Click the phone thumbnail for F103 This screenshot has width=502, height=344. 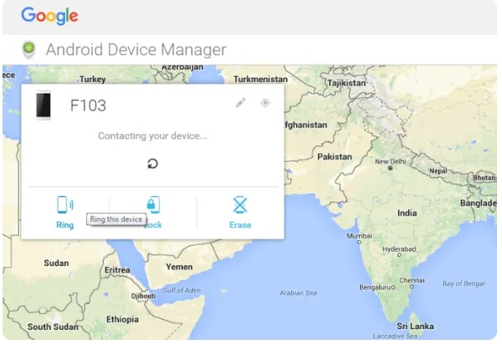click(43, 105)
